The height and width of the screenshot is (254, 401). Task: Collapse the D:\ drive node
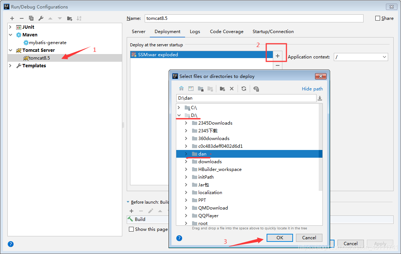tap(179, 115)
